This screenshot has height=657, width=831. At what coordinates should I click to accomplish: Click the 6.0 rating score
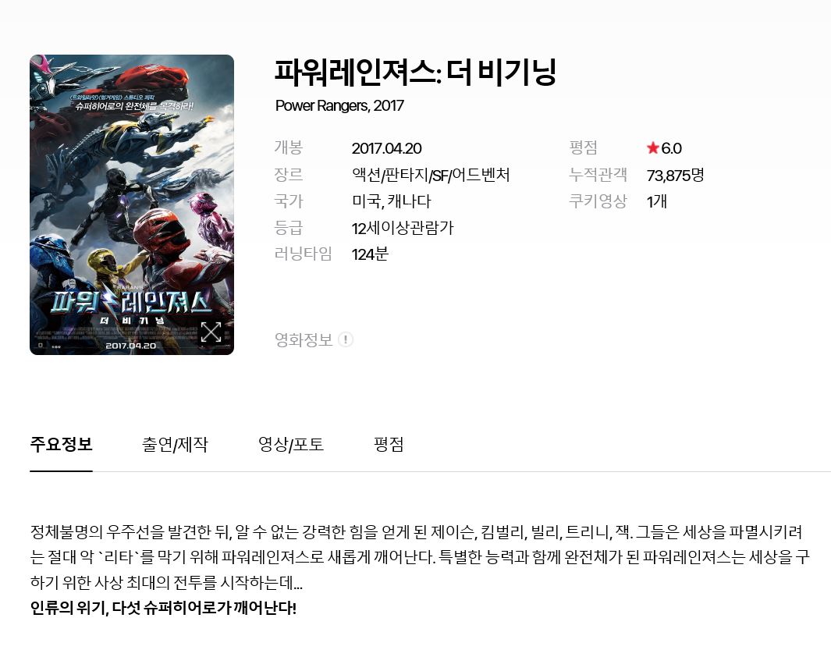click(x=671, y=148)
